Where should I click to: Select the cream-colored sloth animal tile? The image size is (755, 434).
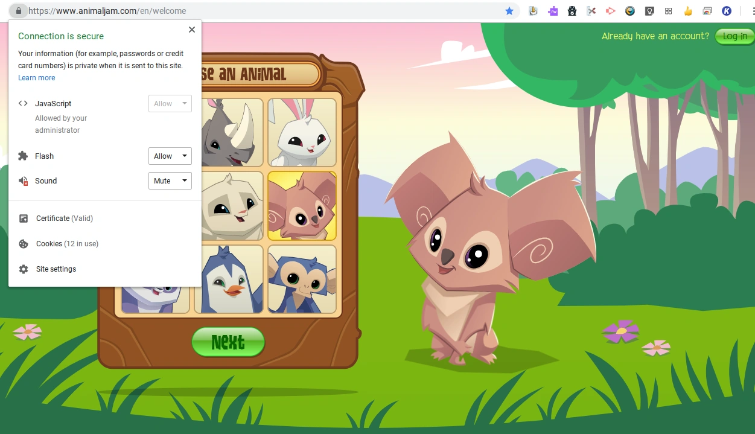pyautogui.click(x=232, y=206)
